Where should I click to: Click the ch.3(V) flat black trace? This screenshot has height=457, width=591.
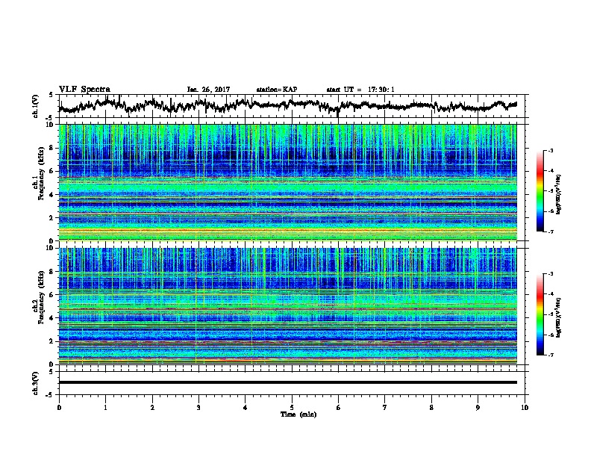[x=288, y=382]
